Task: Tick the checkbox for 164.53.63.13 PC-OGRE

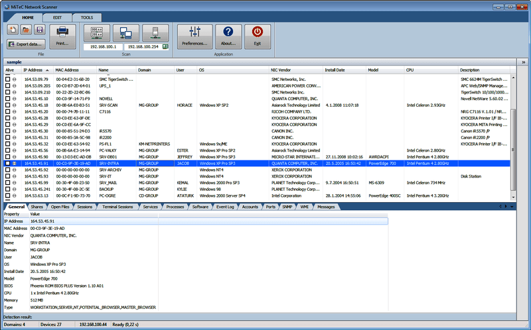Action: 7,195
